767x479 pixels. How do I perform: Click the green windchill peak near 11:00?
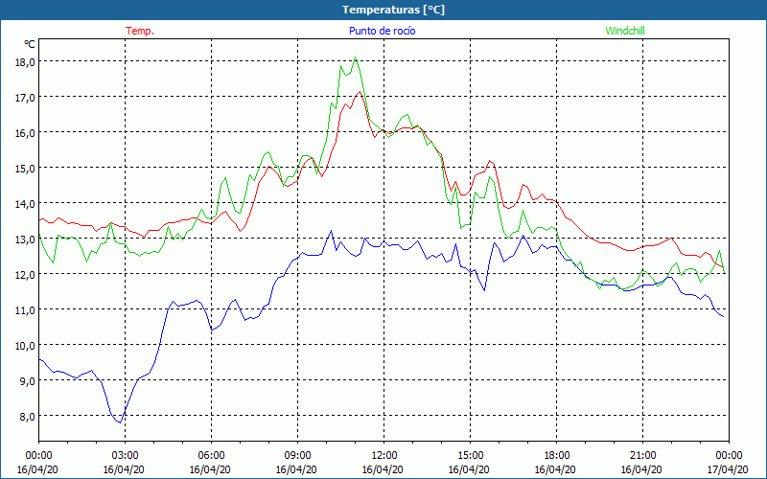[356, 57]
